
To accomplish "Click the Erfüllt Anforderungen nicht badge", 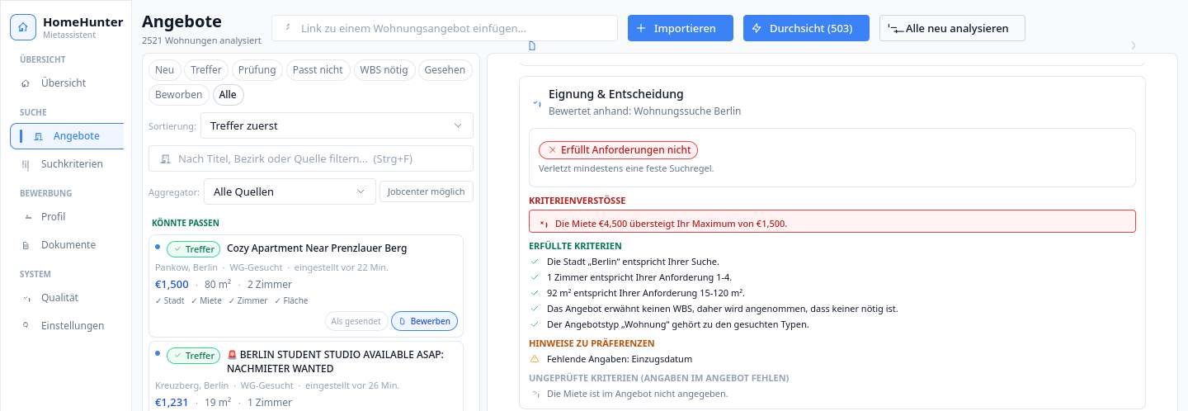I will click(618, 150).
